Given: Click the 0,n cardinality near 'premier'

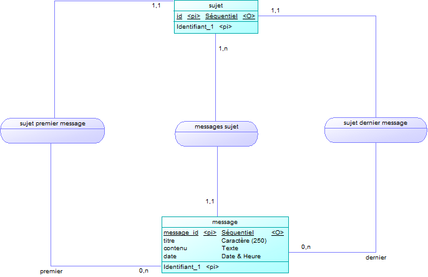Looking at the screenshot, I should (x=143, y=271).
